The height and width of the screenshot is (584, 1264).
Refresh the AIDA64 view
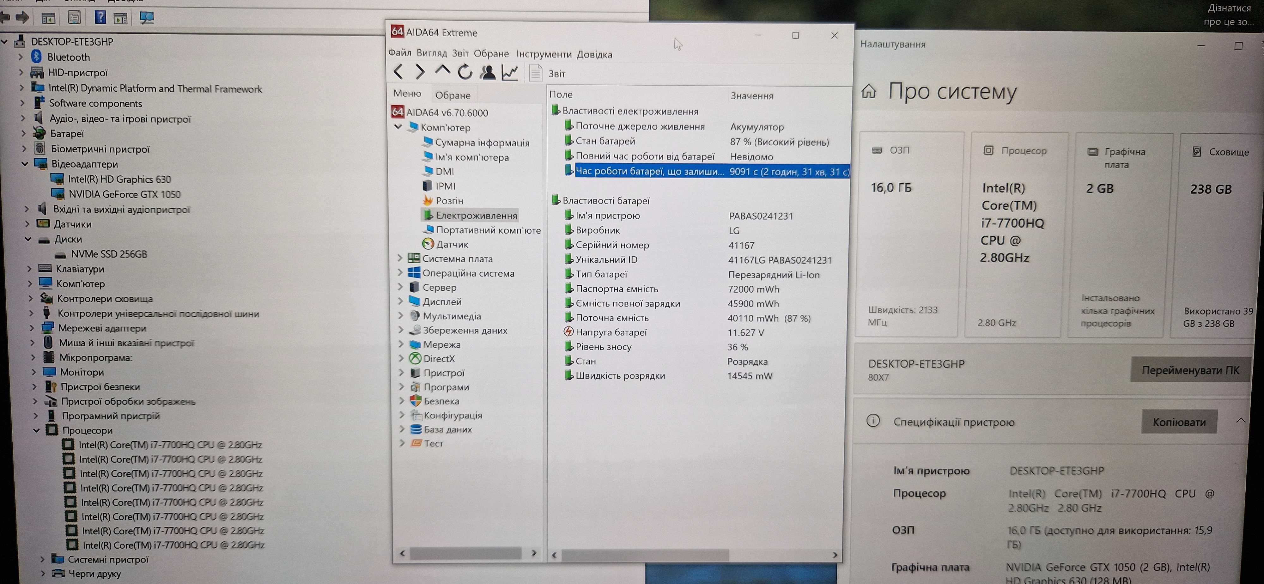coord(465,73)
